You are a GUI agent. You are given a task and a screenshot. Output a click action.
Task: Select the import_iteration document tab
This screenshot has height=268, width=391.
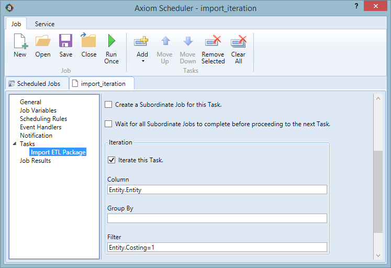(x=102, y=84)
